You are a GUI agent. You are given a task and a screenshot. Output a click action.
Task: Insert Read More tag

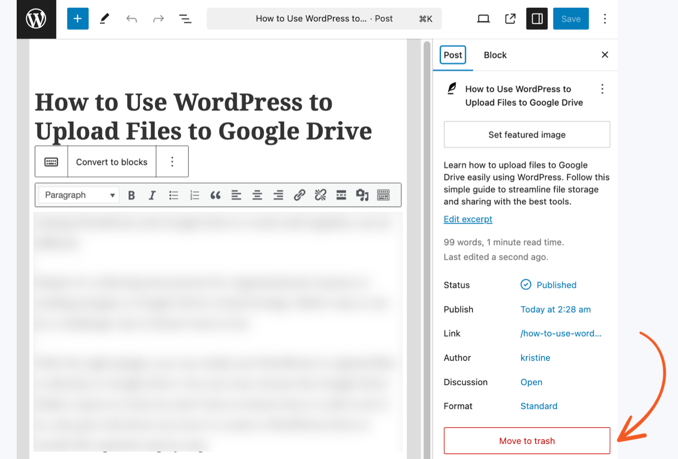(x=341, y=195)
